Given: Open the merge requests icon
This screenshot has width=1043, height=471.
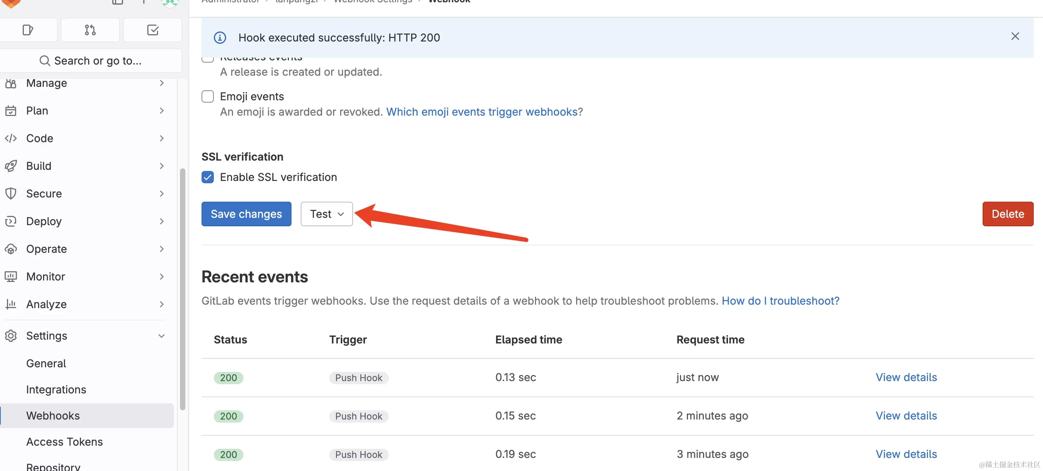Looking at the screenshot, I should (x=90, y=30).
